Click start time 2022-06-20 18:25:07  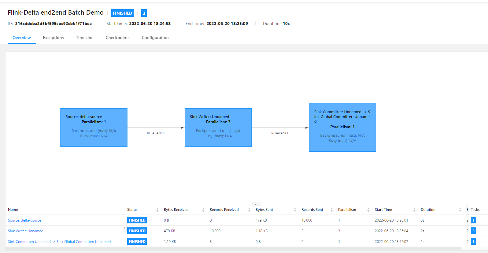point(391,242)
